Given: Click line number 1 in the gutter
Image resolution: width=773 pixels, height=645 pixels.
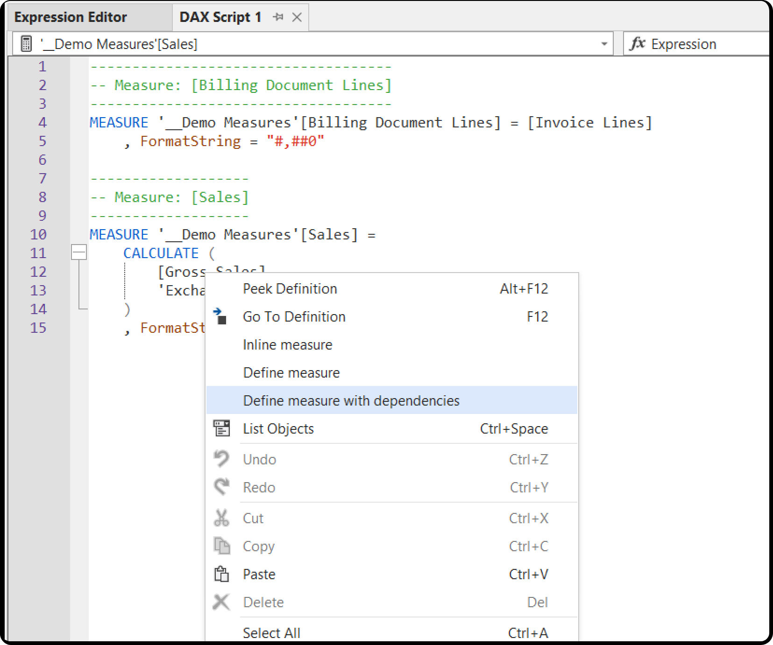Looking at the screenshot, I should coord(42,66).
